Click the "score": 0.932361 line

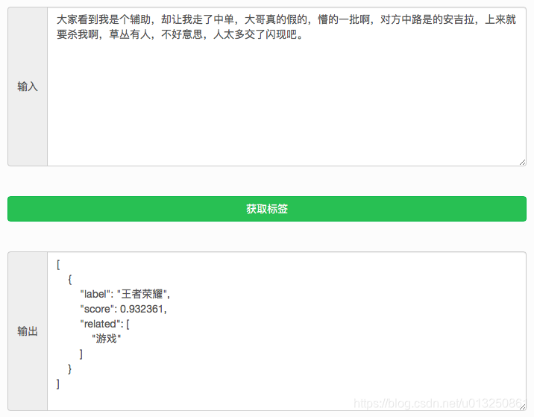pyautogui.click(x=123, y=309)
